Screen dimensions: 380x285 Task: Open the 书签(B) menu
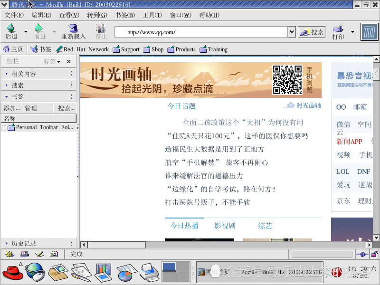pos(125,15)
